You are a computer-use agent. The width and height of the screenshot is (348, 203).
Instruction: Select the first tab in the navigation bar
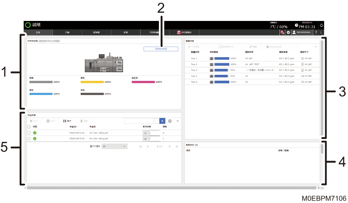point(38,32)
